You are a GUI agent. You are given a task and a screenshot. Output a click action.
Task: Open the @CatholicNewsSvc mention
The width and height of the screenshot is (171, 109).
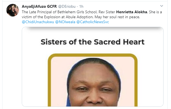[x=93, y=22]
